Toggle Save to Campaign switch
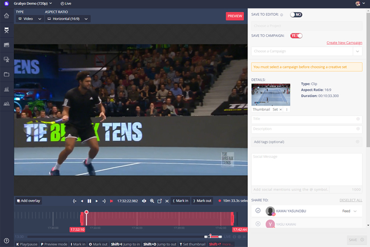This screenshot has width=370, height=247. (x=296, y=36)
